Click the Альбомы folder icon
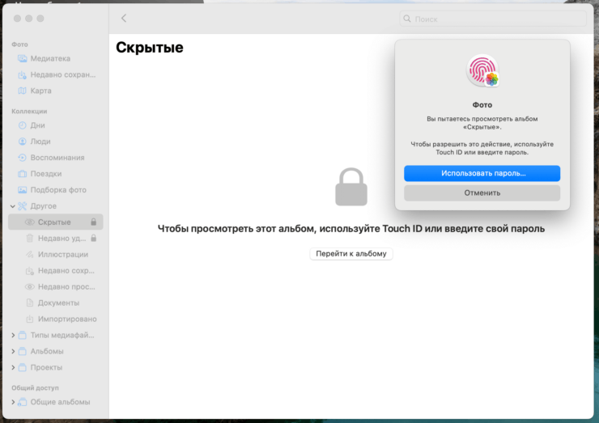 [23, 351]
